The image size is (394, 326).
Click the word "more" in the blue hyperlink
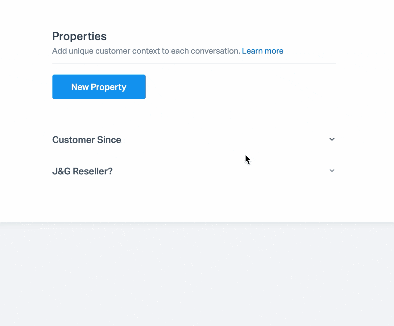tap(273, 51)
